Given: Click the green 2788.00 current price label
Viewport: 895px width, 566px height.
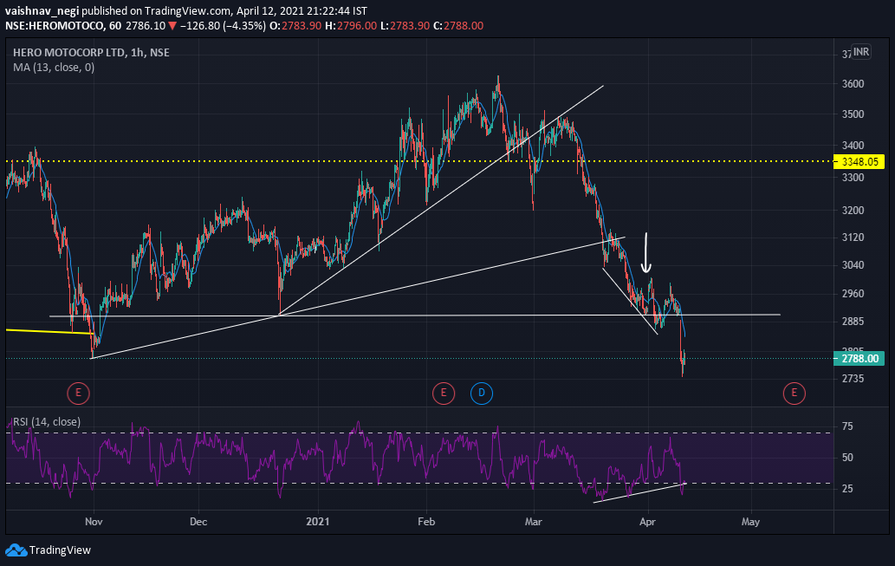Looking at the screenshot, I should click(859, 359).
